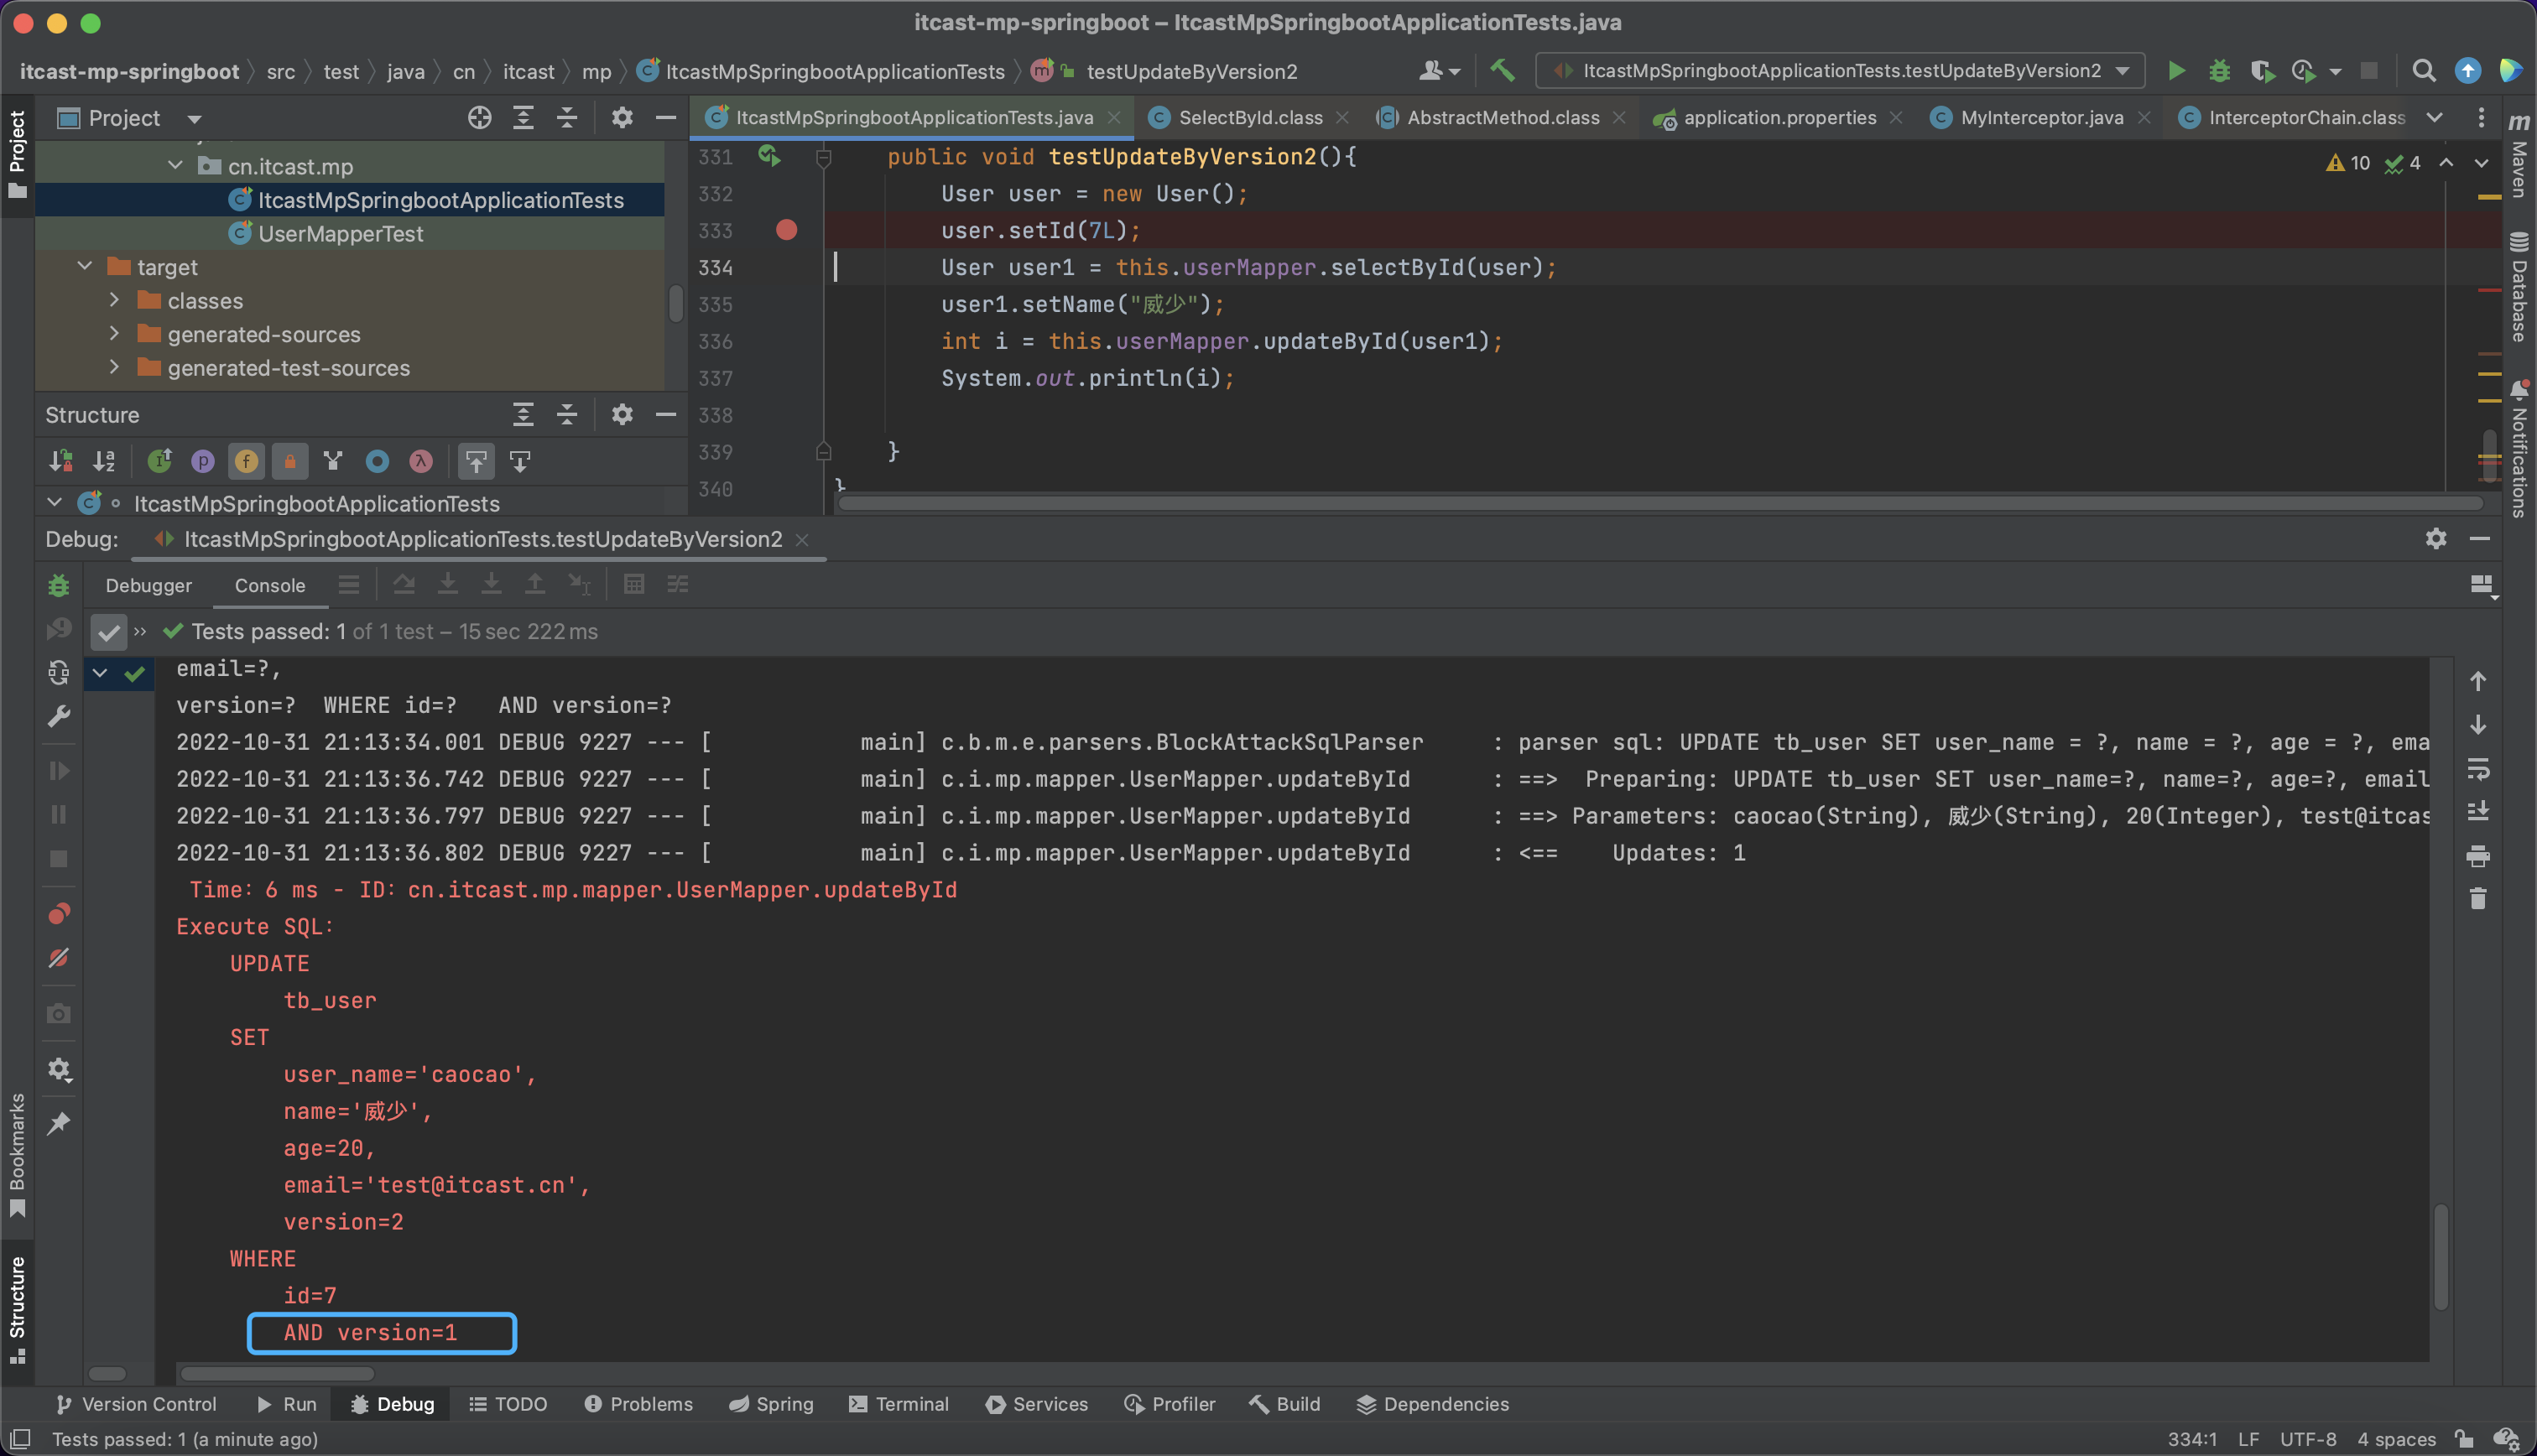This screenshot has width=2537, height=1456.
Task: Collapse the target folder in project tree
Action: [x=85, y=267]
